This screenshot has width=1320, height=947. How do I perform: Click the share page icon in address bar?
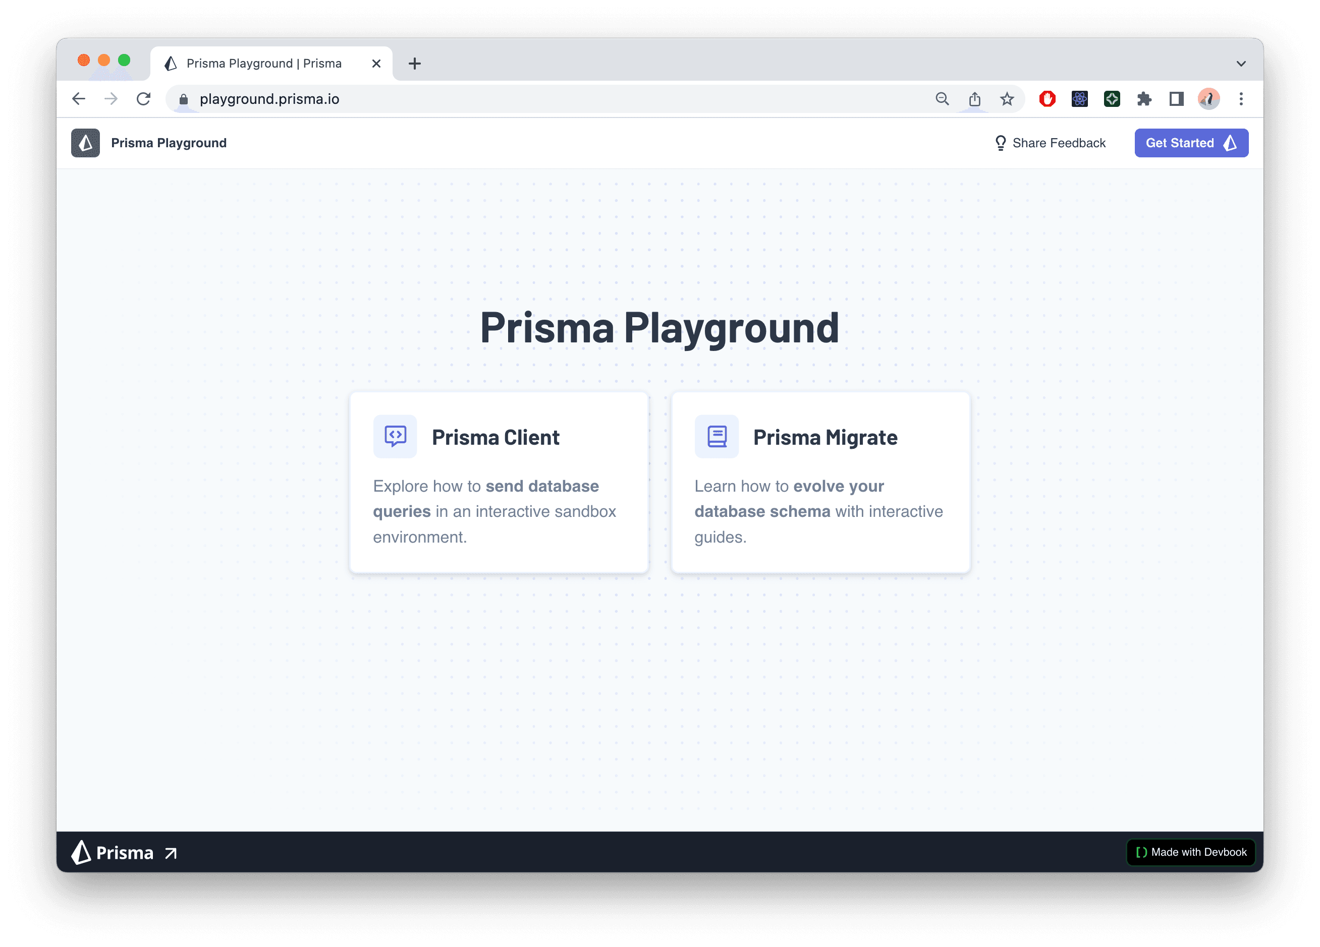coord(975,99)
